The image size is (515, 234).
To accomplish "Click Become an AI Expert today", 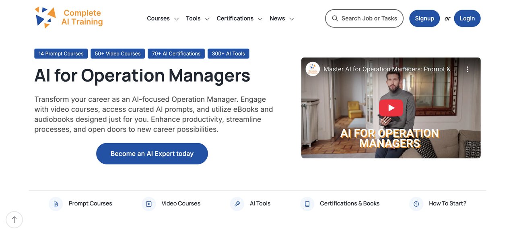I will click(x=152, y=154).
